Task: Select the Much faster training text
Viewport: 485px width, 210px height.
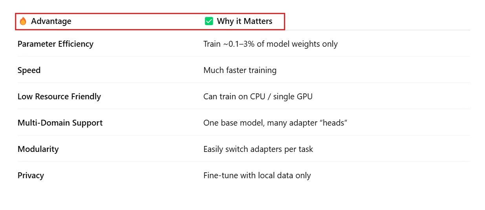Action: tap(240, 70)
